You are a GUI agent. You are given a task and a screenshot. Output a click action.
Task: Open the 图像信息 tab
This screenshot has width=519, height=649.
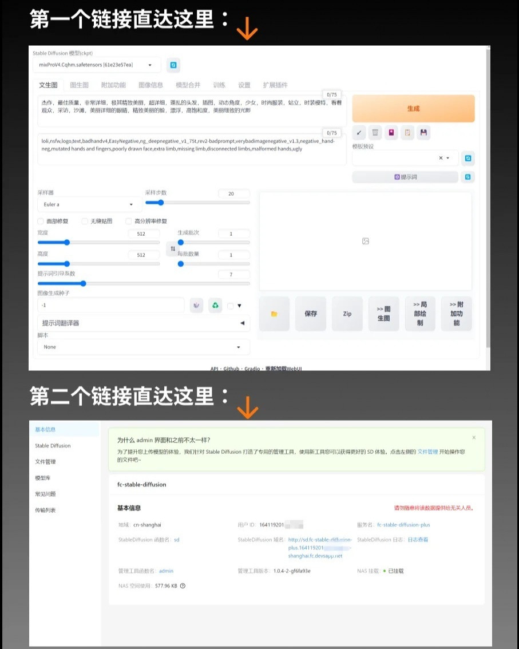pyautogui.click(x=150, y=85)
